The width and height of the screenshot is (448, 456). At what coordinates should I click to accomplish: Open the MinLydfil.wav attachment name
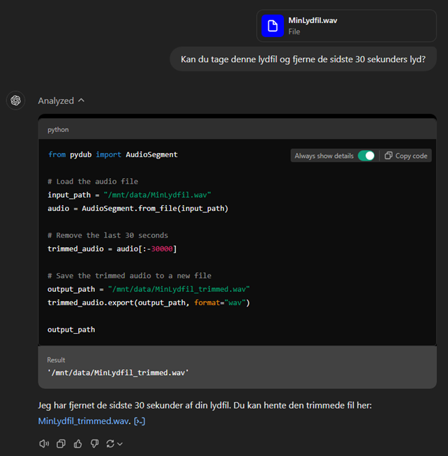pyautogui.click(x=313, y=20)
